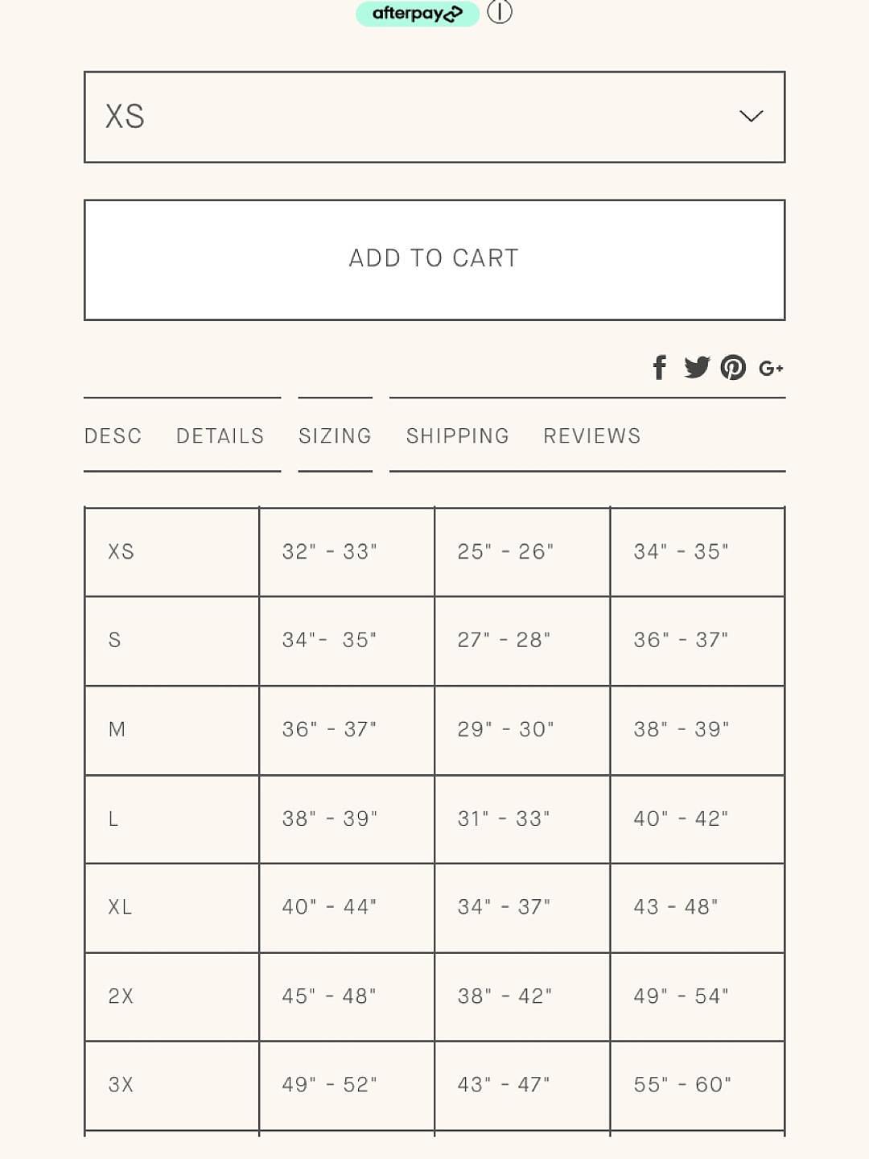Screen dimensions: 869x1159
Task: Expand the size dropdown chevron
Action: [751, 117]
